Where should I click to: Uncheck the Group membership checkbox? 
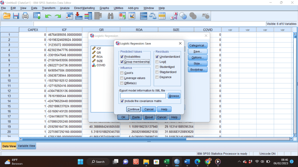[122, 62]
